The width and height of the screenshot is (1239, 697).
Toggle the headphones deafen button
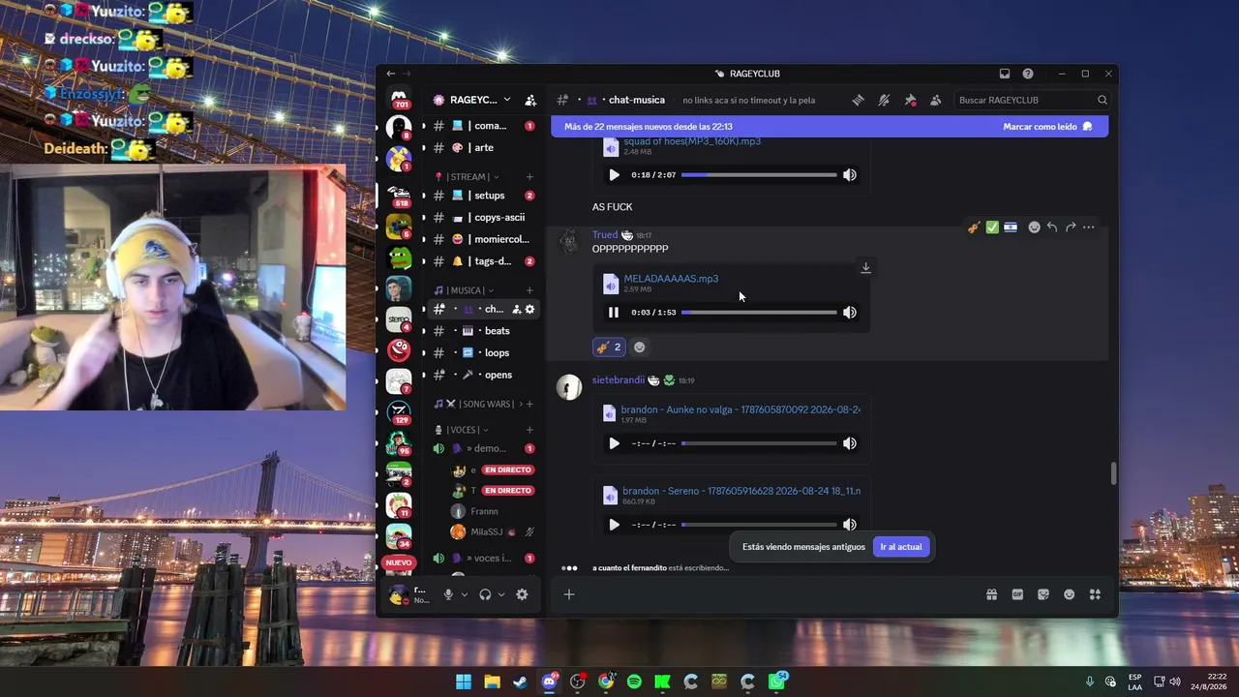485,594
